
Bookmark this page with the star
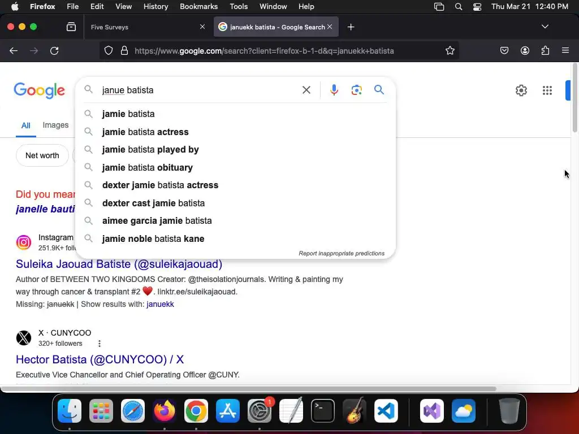click(x=450, y=50)
